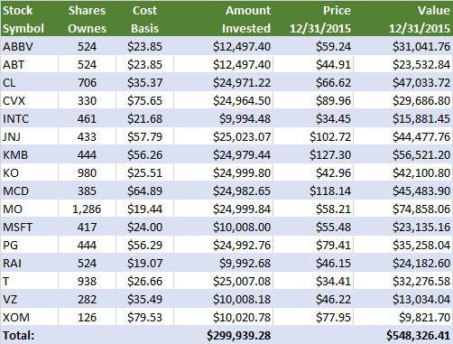The width and height of the screenshot is (453, 344).
Task: Select the Shares Ownes header cell
Action: pyautogui.click(x=87, y=19)
